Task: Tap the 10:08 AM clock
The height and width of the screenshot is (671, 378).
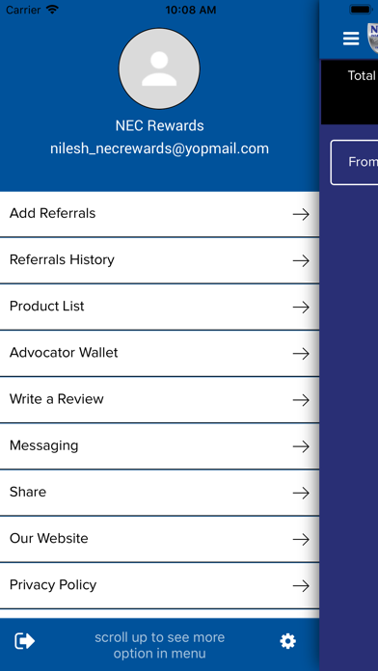Action: coord(191,10)
